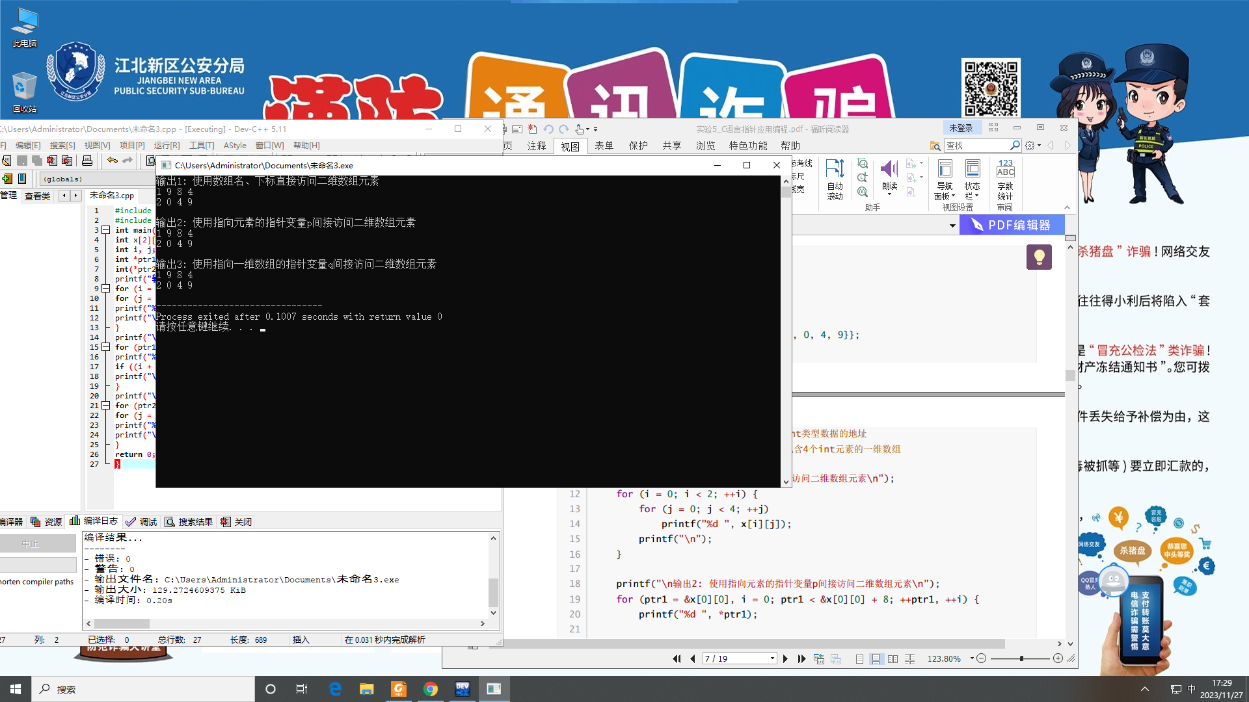1249x702 pixels.
Task: Click the 未登录 login button
Action: 961,128
